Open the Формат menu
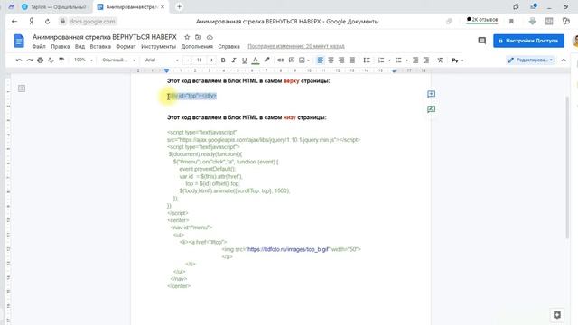Viewport: 578px width, 325px height. [x=126, y=46]
